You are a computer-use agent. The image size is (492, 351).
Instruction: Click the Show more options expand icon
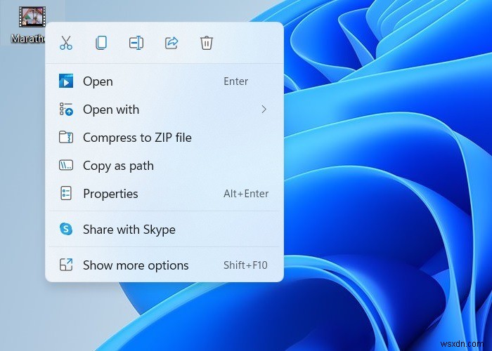coord(66,265)
